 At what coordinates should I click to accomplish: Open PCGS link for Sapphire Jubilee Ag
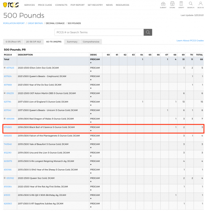point(8,204)
